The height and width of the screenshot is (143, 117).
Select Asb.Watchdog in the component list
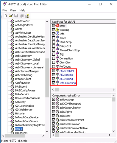pyautogui.click(x=24, y=75)
